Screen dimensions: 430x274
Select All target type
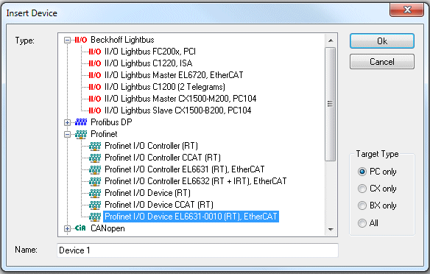coord(362,223)
